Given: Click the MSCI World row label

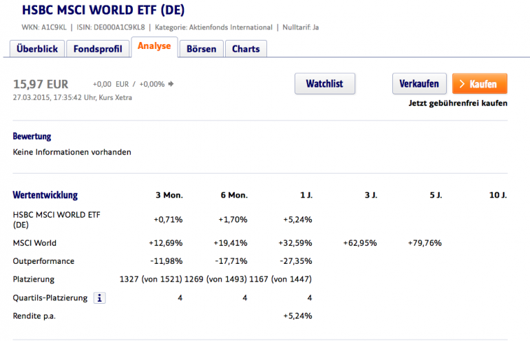Looking at the screenshot, I should coord(34,243).
